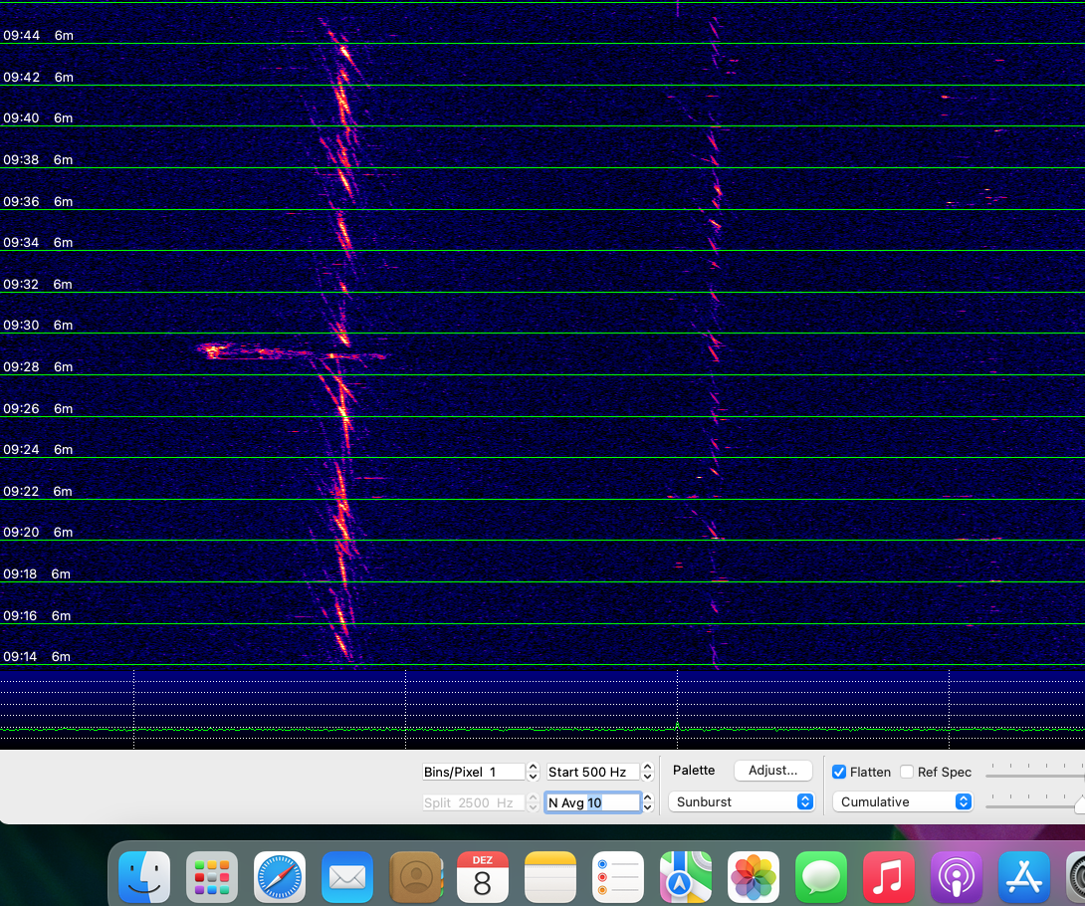
Task: Click the N Avg 10 input field
Action: pos(593,802)
